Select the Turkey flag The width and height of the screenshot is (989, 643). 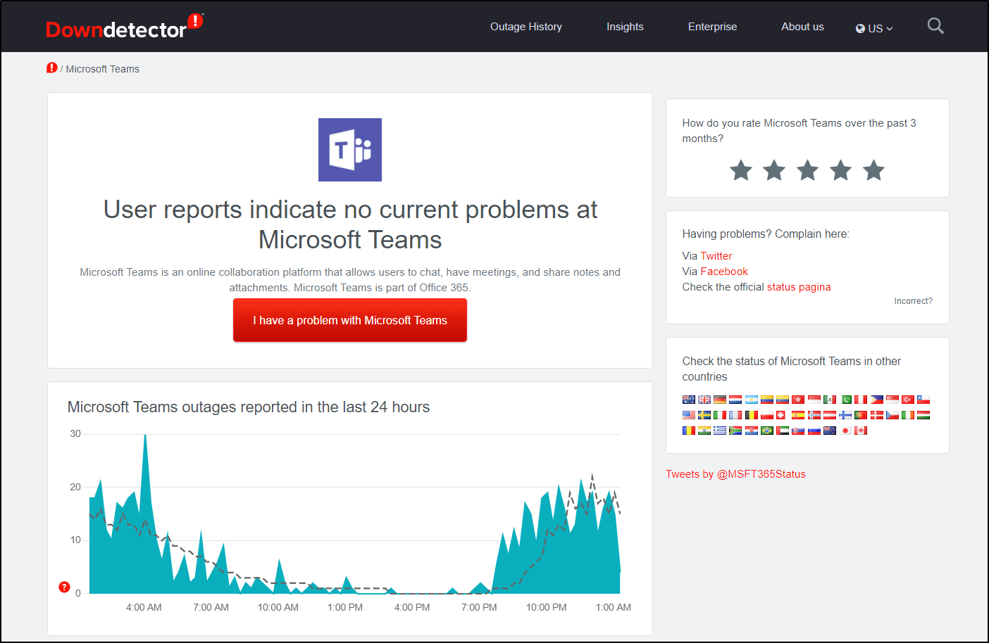tap(908, 400)
